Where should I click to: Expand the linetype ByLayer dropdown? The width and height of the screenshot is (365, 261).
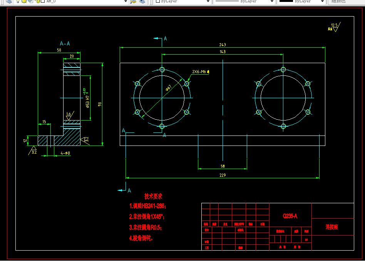(272, 1)
